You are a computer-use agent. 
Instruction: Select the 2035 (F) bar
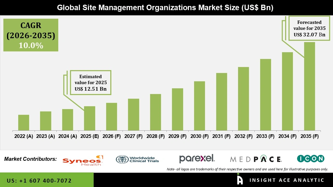[x=309, y=86]
